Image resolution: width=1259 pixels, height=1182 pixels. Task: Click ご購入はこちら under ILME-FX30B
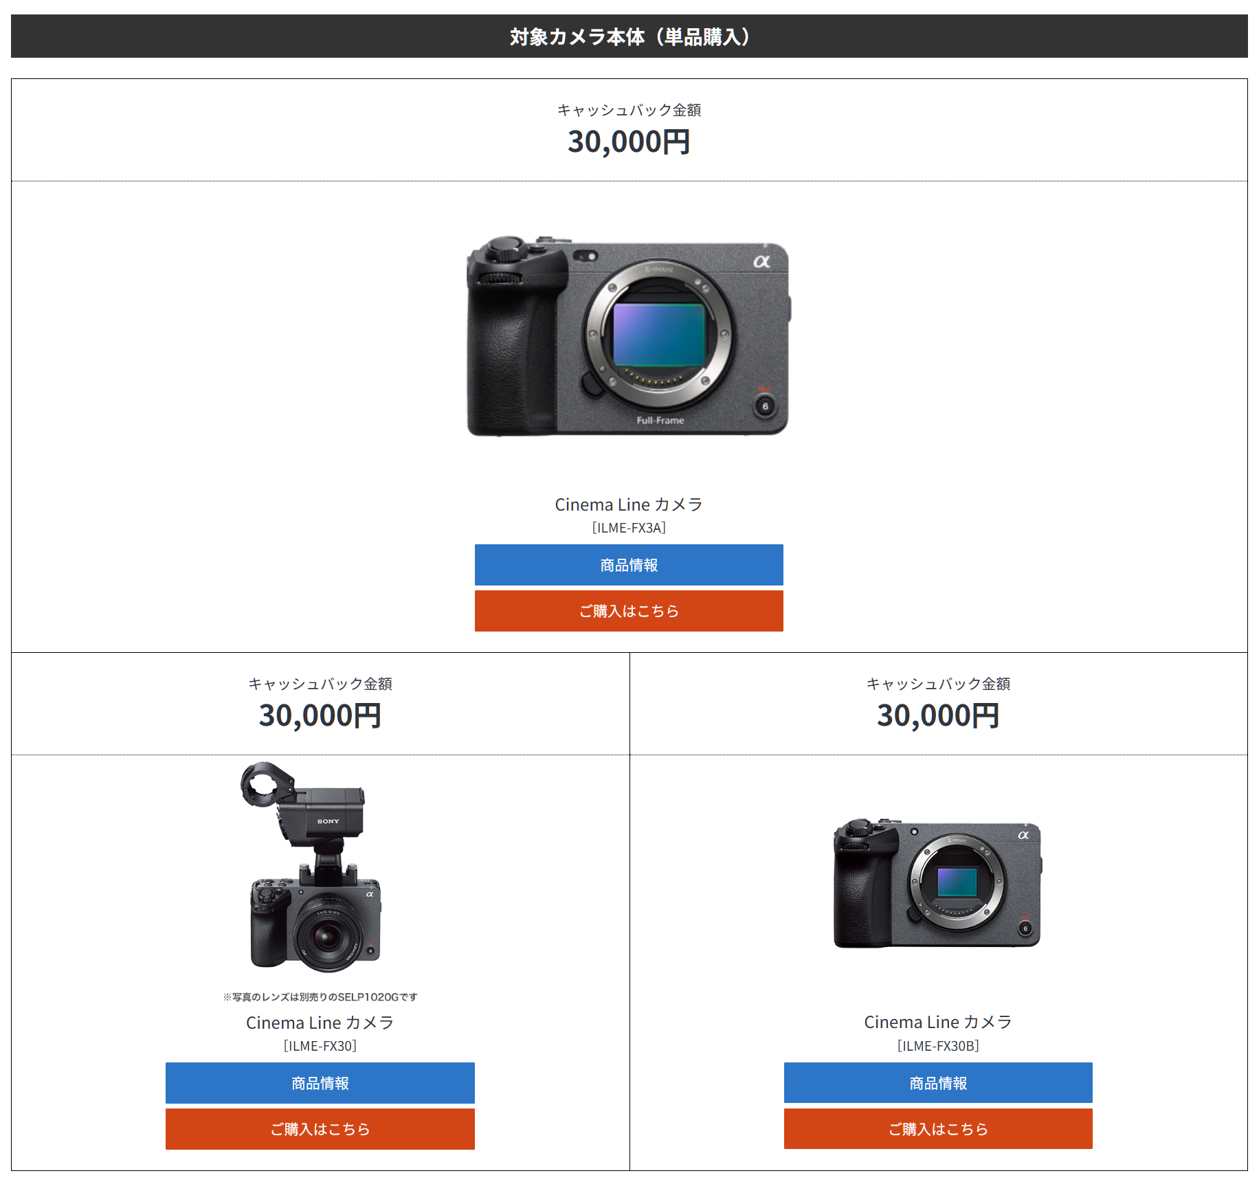(x=938, y=1129)
